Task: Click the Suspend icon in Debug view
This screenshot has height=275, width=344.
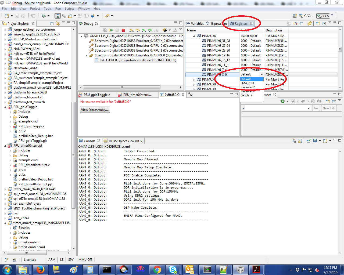Action: point(117,30)
